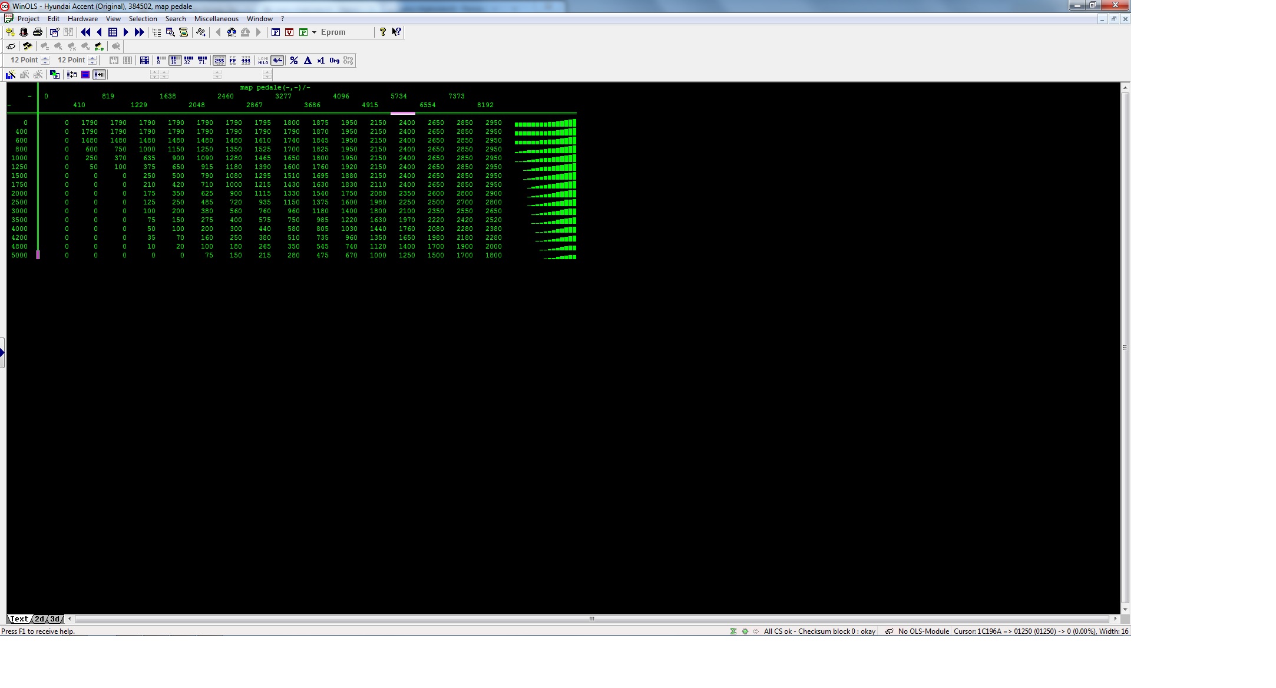Click the blue grid map icon
This screenshot has height=688, width=1276.
[x=113, y=32]
